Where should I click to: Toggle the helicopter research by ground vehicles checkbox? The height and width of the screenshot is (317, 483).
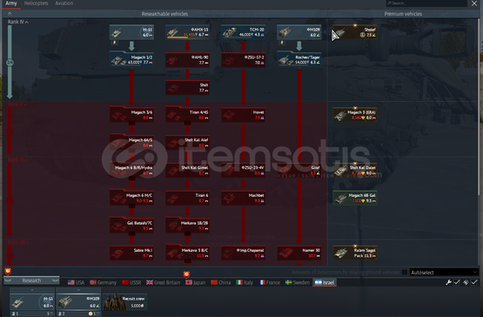point(405,273)
